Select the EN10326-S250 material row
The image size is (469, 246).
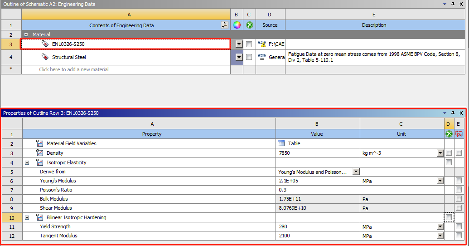click(x=126, y=44)
